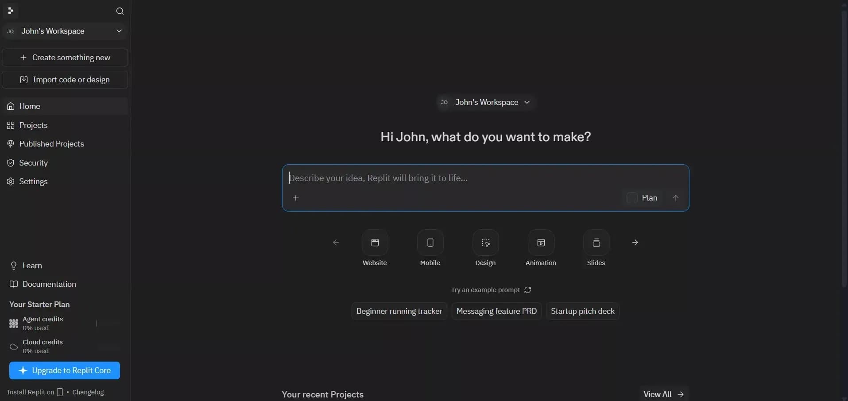Open the sidebar search icon
The height and width of the screenshot is (401, 848).
click(120, 11)
